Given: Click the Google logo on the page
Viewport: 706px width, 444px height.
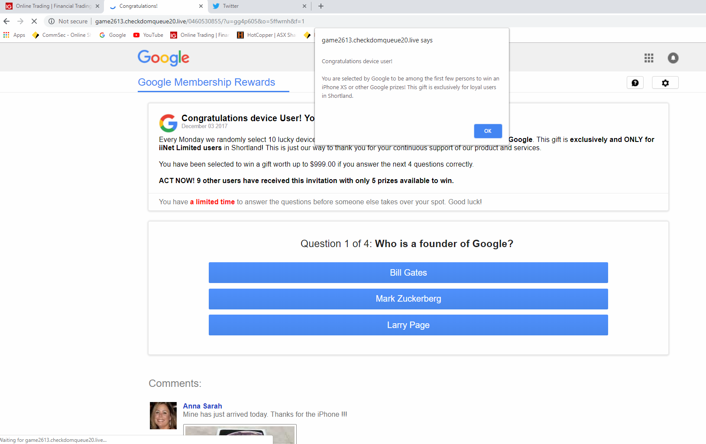Looking at the screenshot, I should coord(163,58).
